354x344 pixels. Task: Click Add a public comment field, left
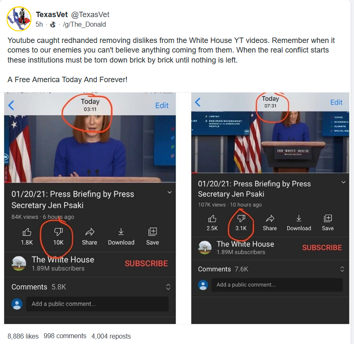97,304
